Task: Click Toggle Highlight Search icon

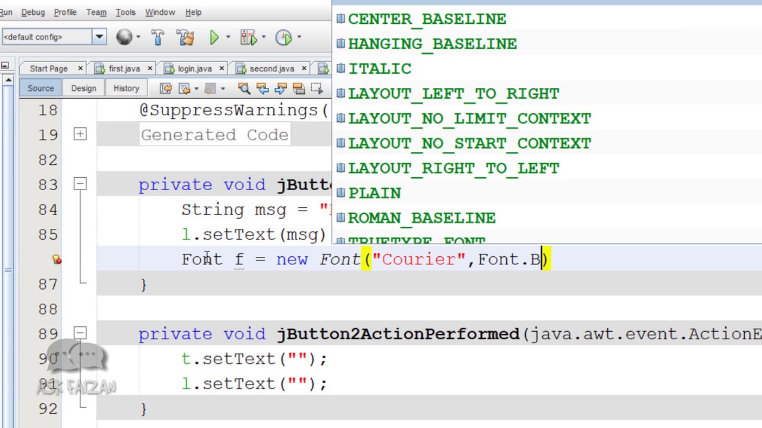Action: coord(299,89)
